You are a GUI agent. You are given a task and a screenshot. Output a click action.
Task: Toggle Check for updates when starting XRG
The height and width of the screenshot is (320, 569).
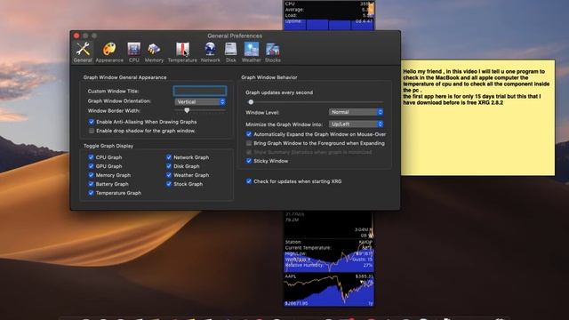(x=249, y=181)
